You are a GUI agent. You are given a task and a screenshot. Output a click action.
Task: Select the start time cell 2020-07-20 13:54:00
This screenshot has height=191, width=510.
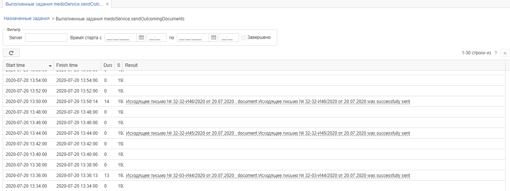pyautogui.click(x=27, y=80)
